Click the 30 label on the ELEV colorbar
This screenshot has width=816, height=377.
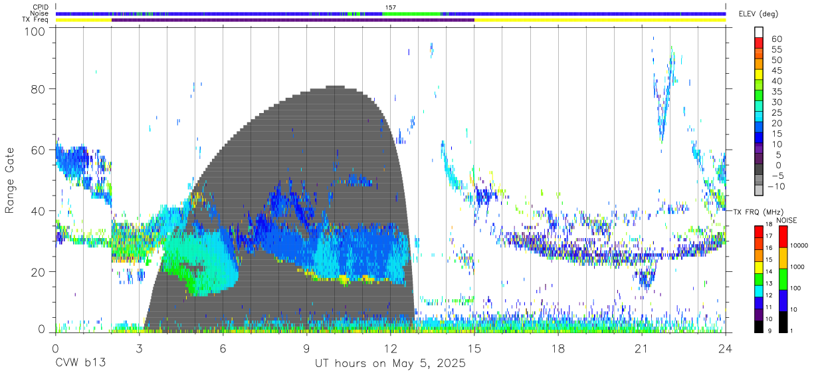775,102
